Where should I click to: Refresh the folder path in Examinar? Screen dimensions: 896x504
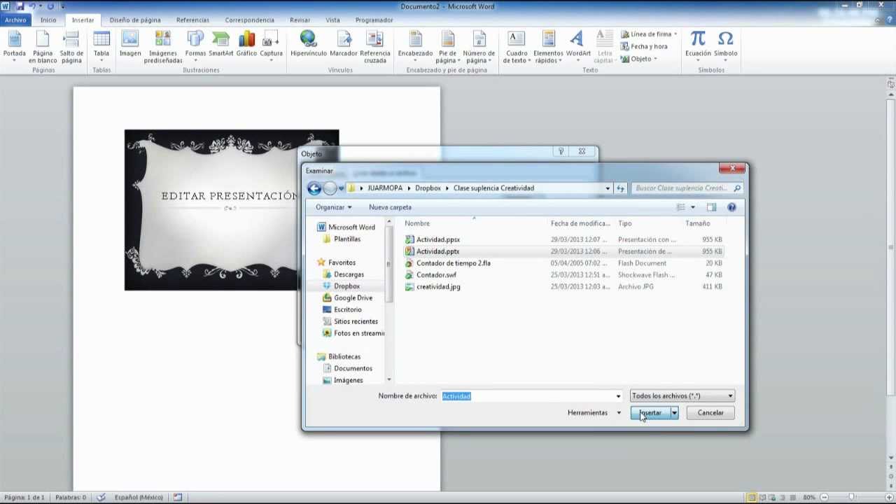point(620,188)
